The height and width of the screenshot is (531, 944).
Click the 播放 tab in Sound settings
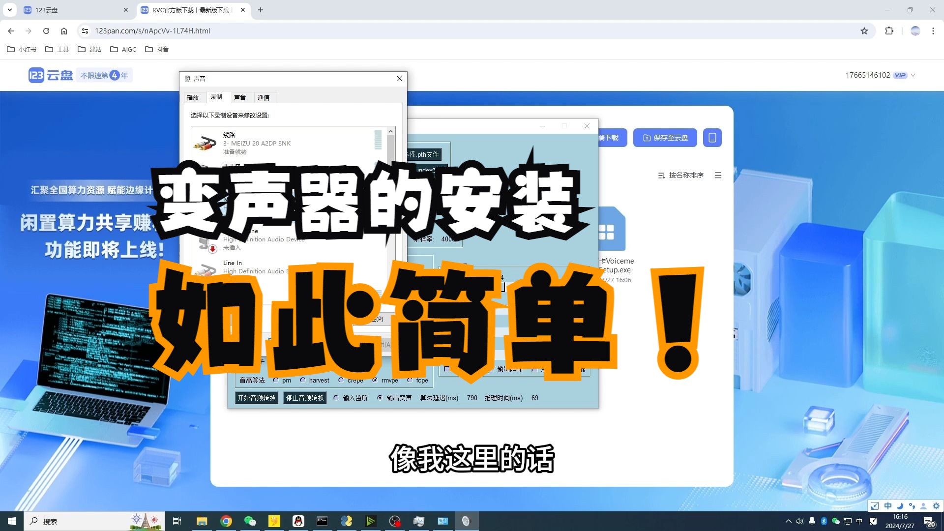click(193, 97)
